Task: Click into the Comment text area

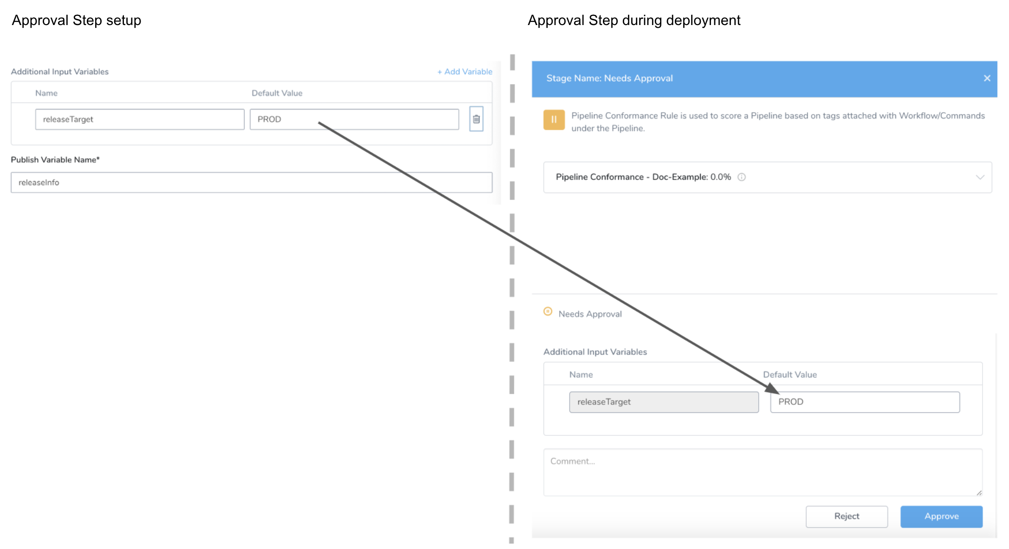Action: pos(763,472)
